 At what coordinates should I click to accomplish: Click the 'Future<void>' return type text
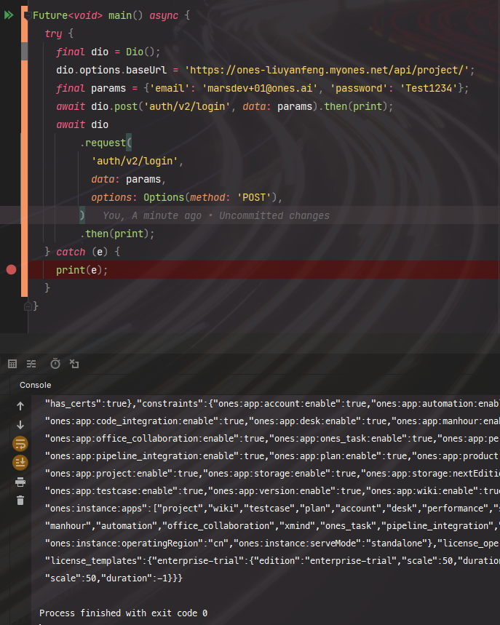click(68, 15)
